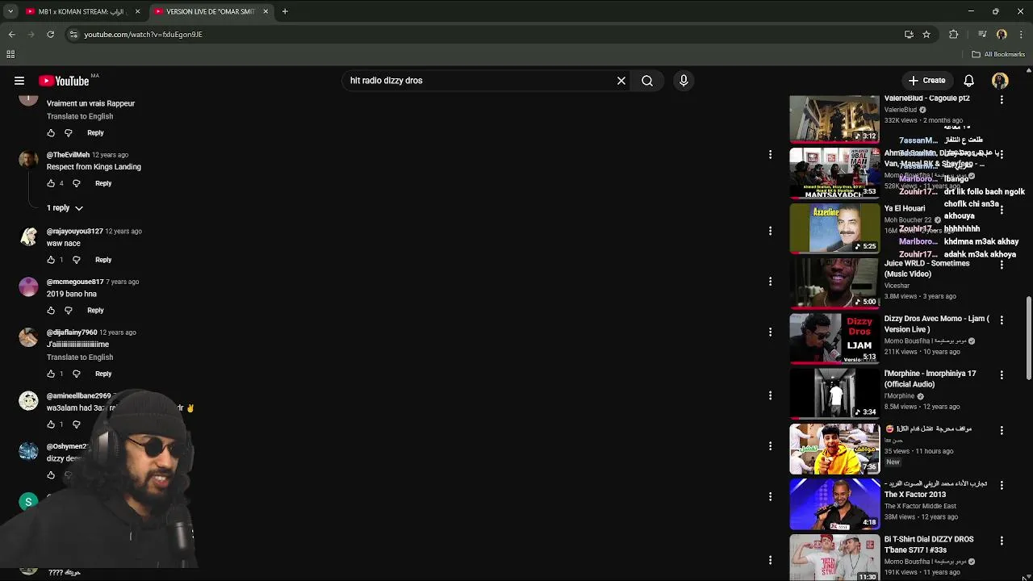Close the MB1 x KOMAN STREAM tab
Viewport: 1033px width, 581px height.
[137, 11]
